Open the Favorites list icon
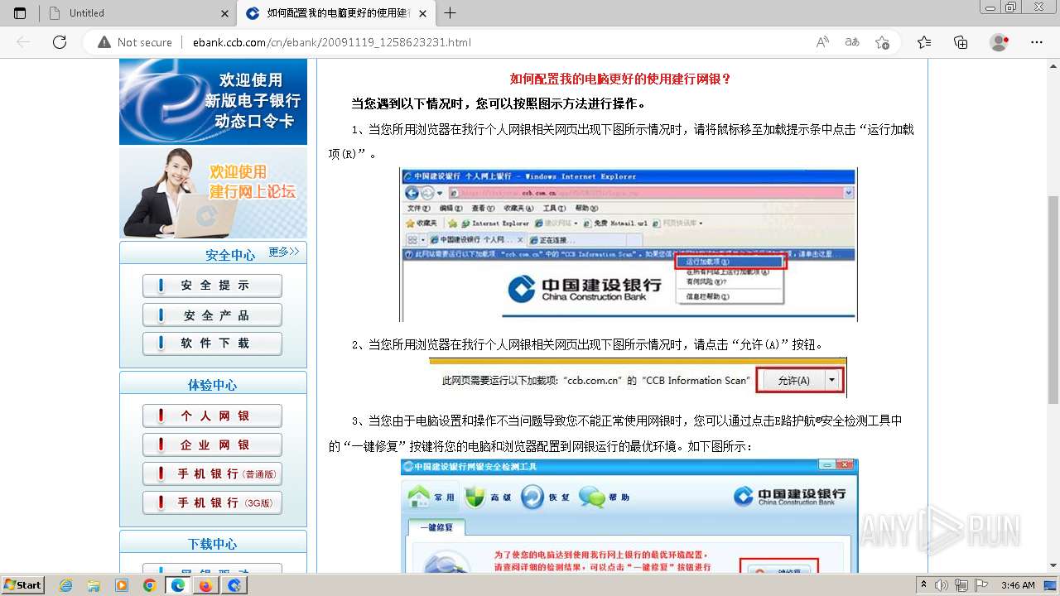 [924, 42]
